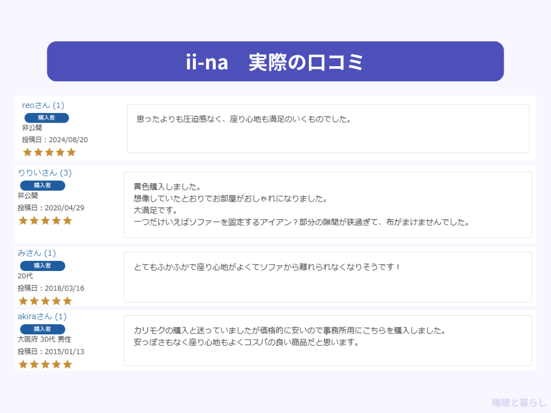Click the line starting 一つだけいえばソファーを固定する
551x413 pixels.
tap(301, 222)
